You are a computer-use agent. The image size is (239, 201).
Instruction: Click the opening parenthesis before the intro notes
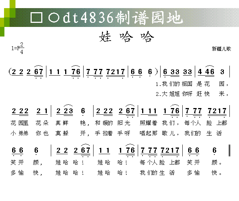[10, 72]
